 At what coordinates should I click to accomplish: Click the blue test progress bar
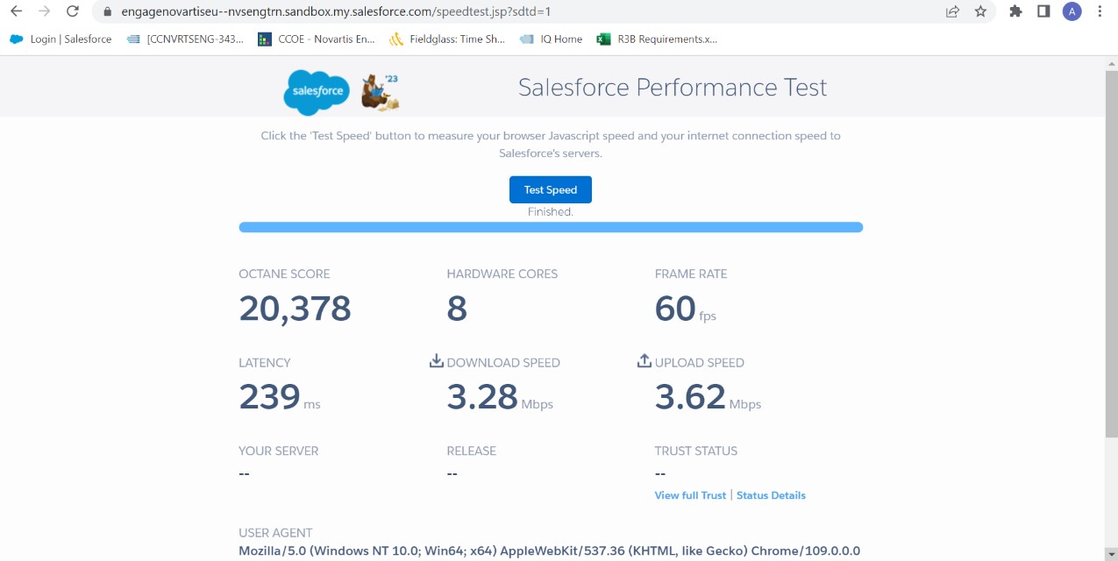click(x=551, y=227)
